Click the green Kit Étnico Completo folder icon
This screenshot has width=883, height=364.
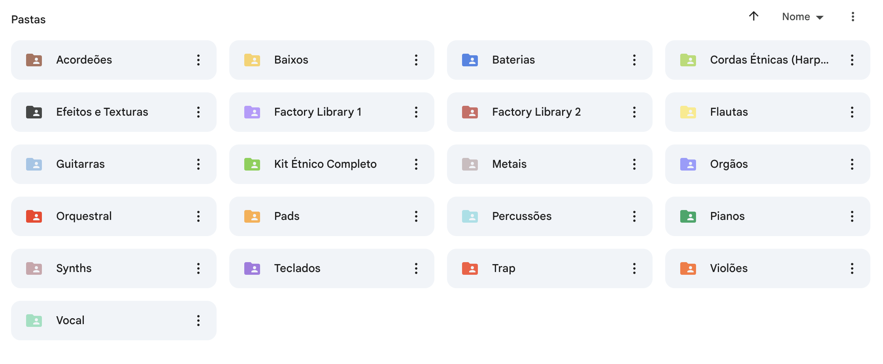252,164
